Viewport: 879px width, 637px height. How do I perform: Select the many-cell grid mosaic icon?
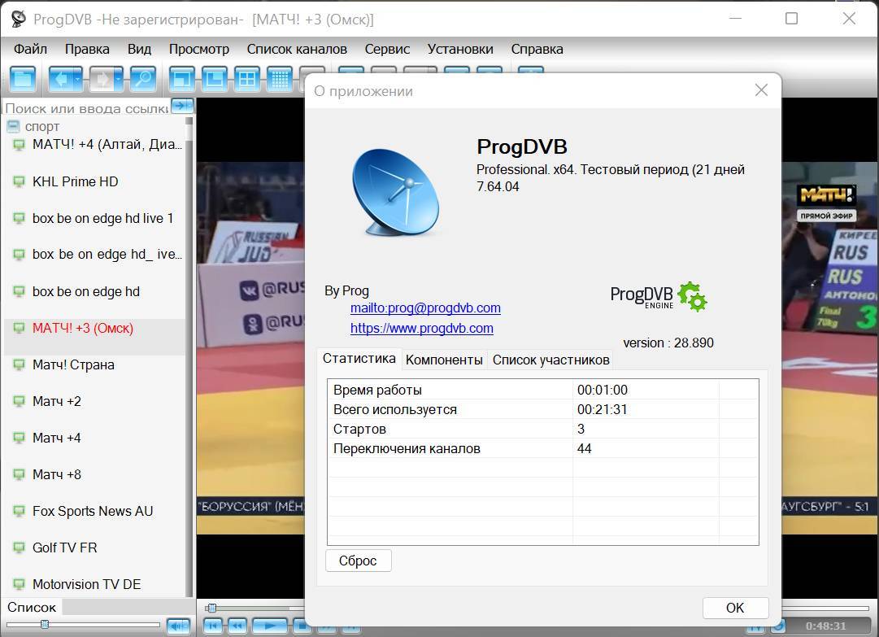(x=279, y=79)
